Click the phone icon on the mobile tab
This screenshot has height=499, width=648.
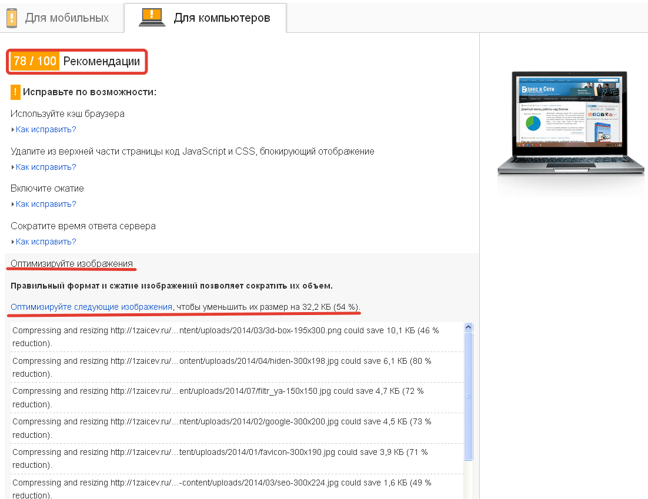(12, 18)
